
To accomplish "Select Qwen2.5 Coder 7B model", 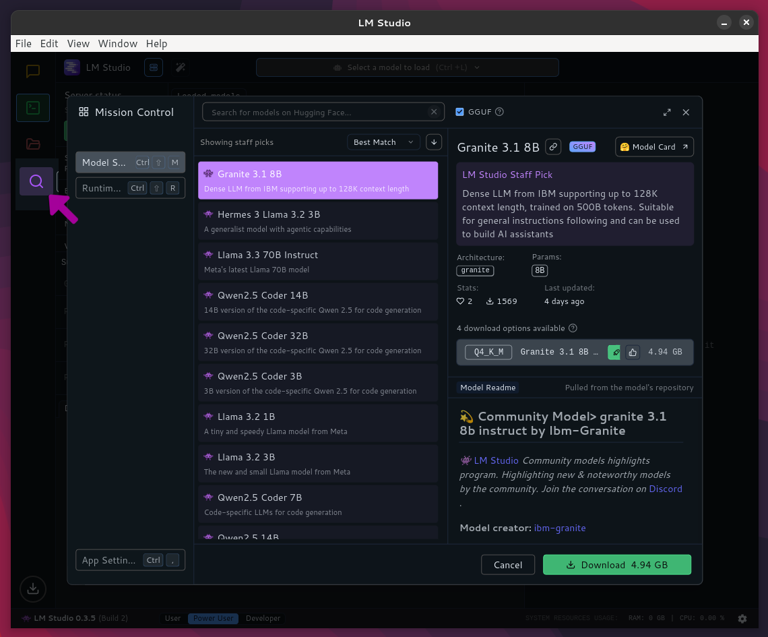I will (x=318, y=504).
